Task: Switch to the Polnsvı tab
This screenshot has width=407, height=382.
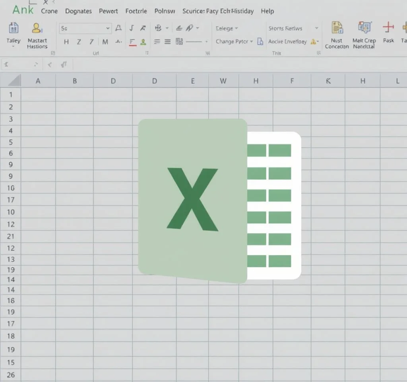Action: tap(165, 11)
